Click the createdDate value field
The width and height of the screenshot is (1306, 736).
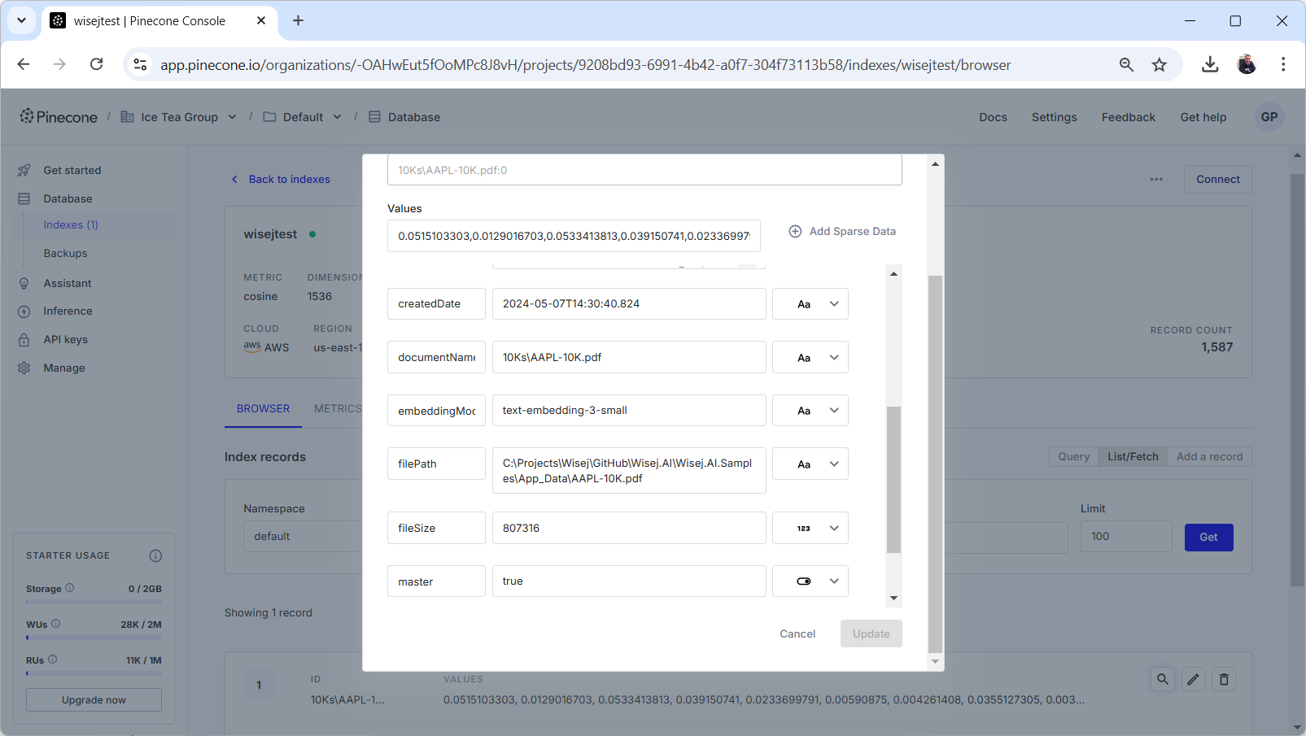(x=629, y=304)
